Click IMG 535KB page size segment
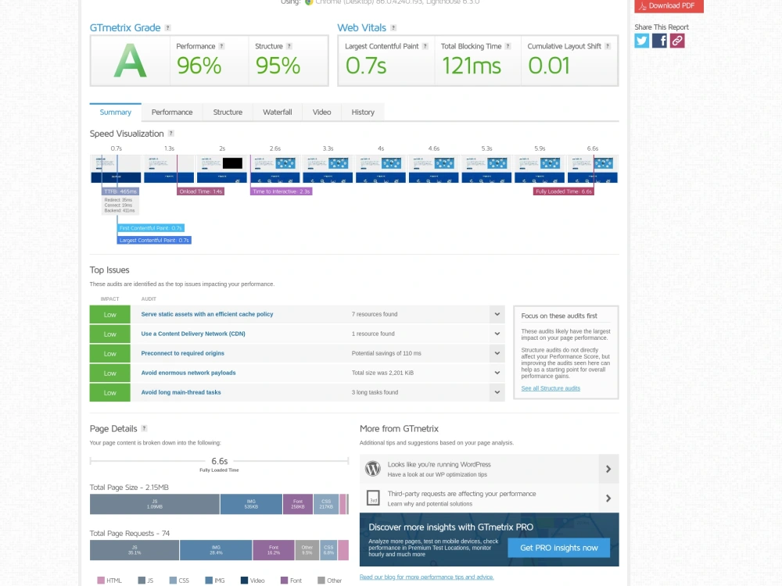The width and height of the screenshot is (782, 586). [x=251, y=504]
